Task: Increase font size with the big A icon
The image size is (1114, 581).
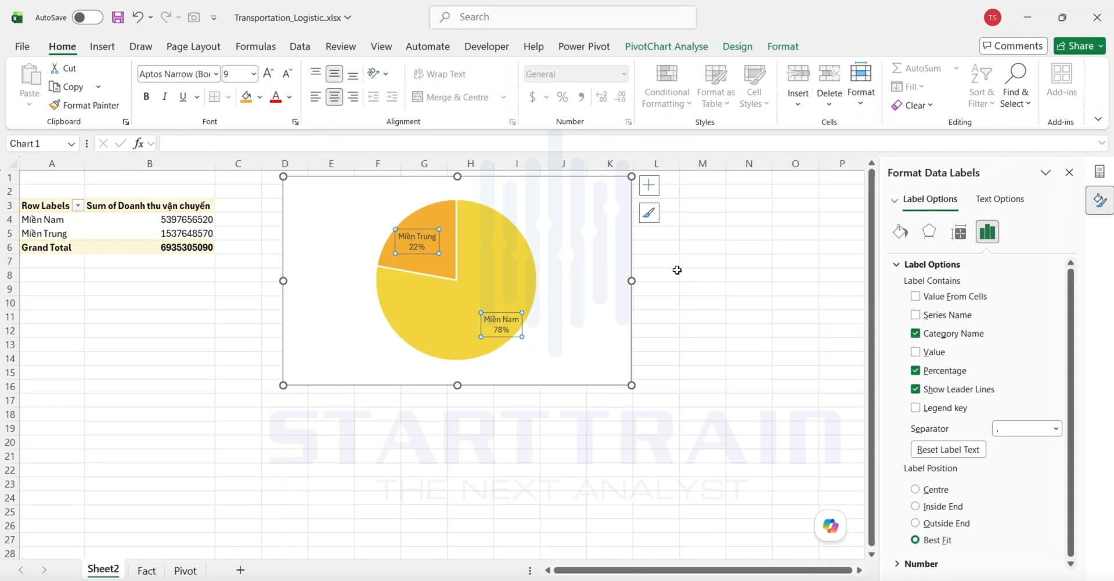Action: pyautogui.click(x=268, y=73)
